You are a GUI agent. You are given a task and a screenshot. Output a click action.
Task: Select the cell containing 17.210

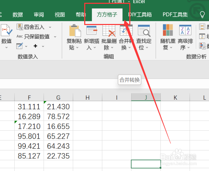29,126
